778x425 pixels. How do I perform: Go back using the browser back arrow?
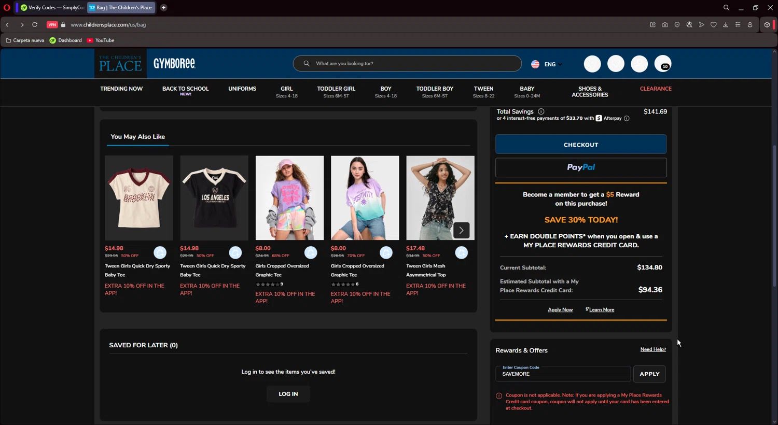7,24
